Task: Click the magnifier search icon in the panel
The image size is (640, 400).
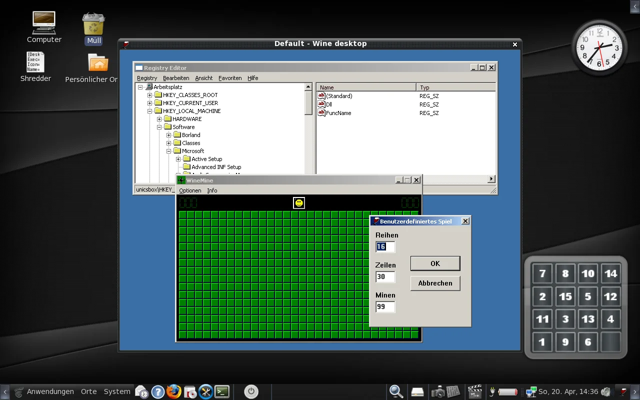Action: [396, 391]
